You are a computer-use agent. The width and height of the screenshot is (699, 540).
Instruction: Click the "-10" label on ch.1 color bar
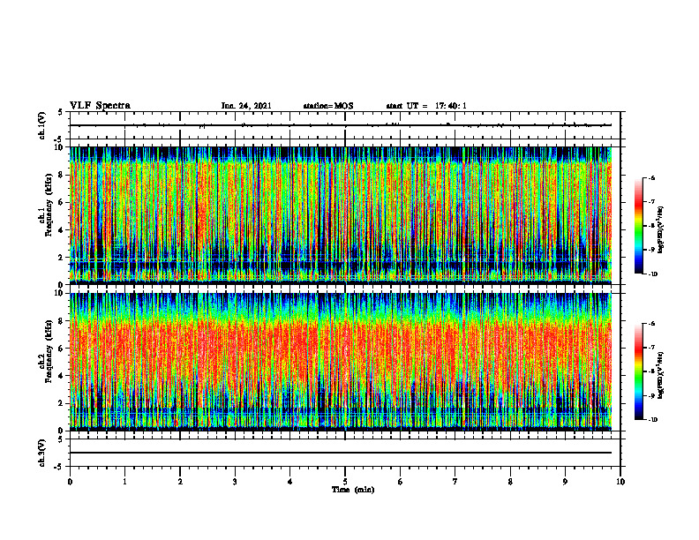tap(652, 274)
